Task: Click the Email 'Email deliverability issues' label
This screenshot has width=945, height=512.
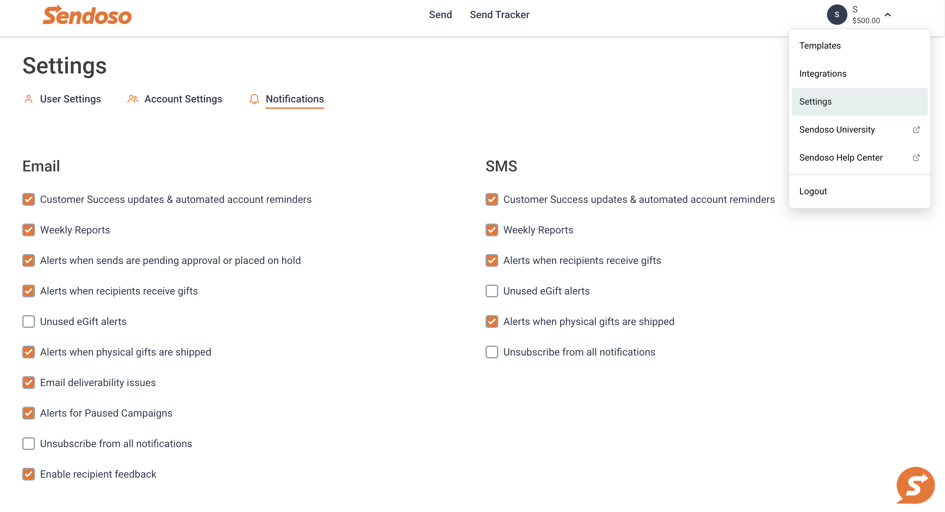Action: pyautogui.click(x=98, y=383)
